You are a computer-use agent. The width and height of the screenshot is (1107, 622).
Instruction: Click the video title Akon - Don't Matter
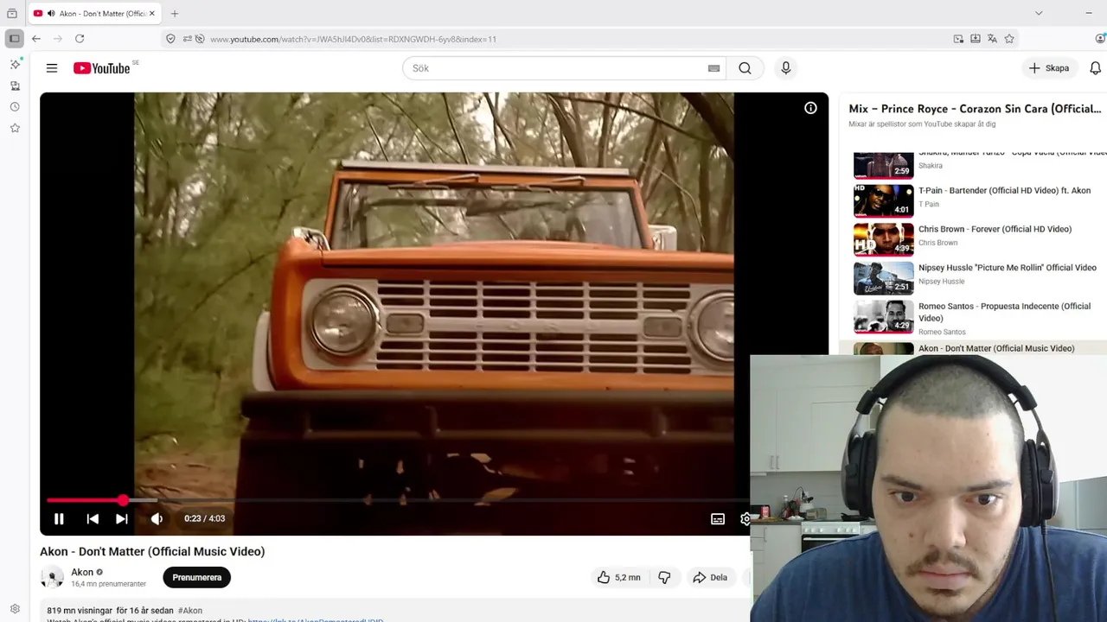(x=152, y=551)
